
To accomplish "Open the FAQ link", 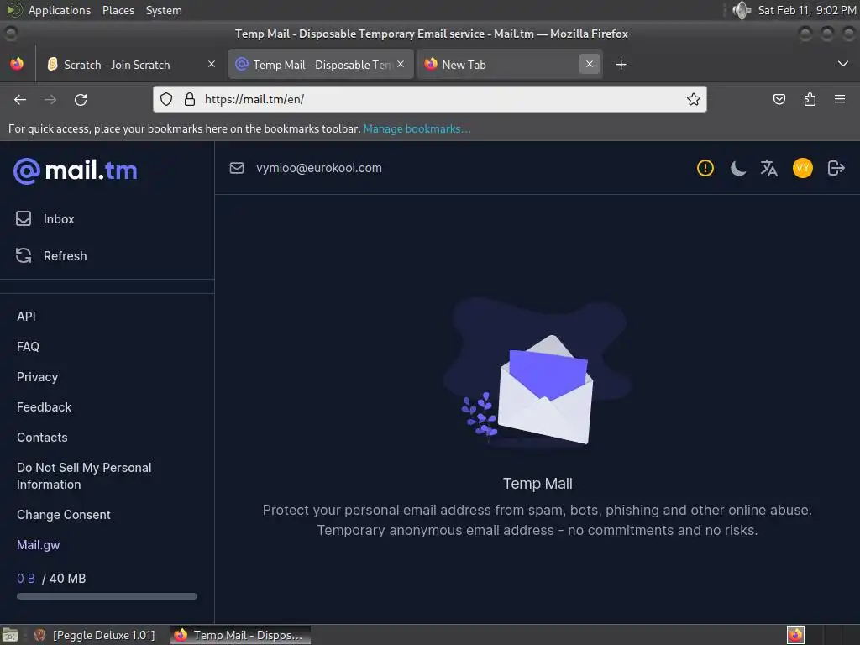I will coord(28,347).
